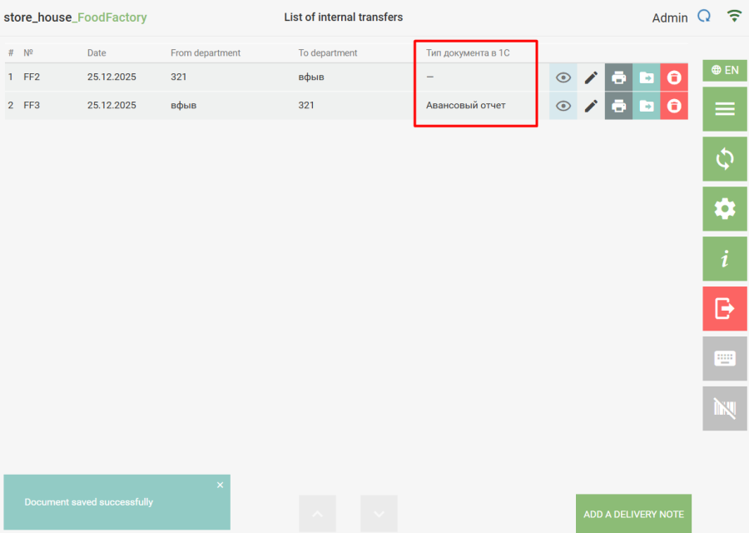The height and width of the screenshot is (533, 749).
Task: Click the ADD A DELIVERY NOTE button
Action: (x=633, y=514)
